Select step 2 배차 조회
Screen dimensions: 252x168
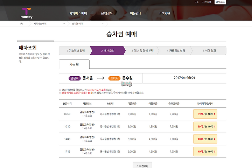click(108, 51)
